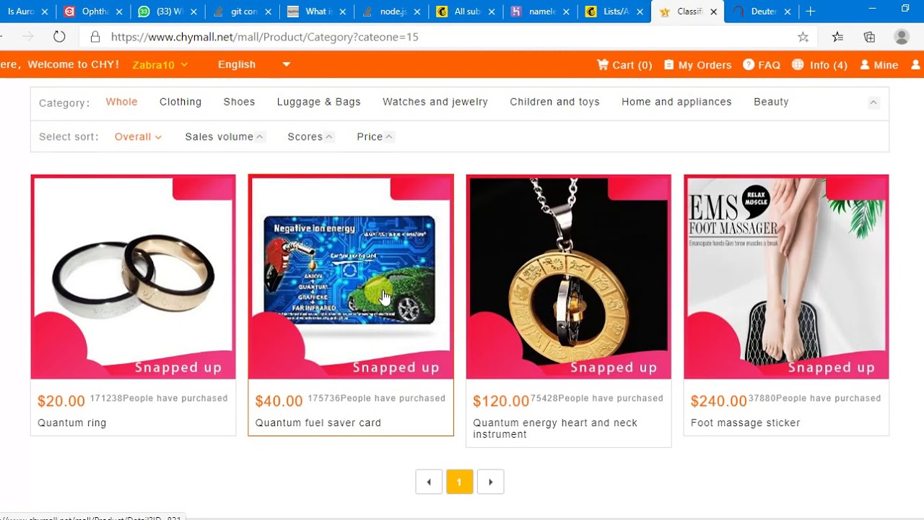Sort products by Scores

310,136
